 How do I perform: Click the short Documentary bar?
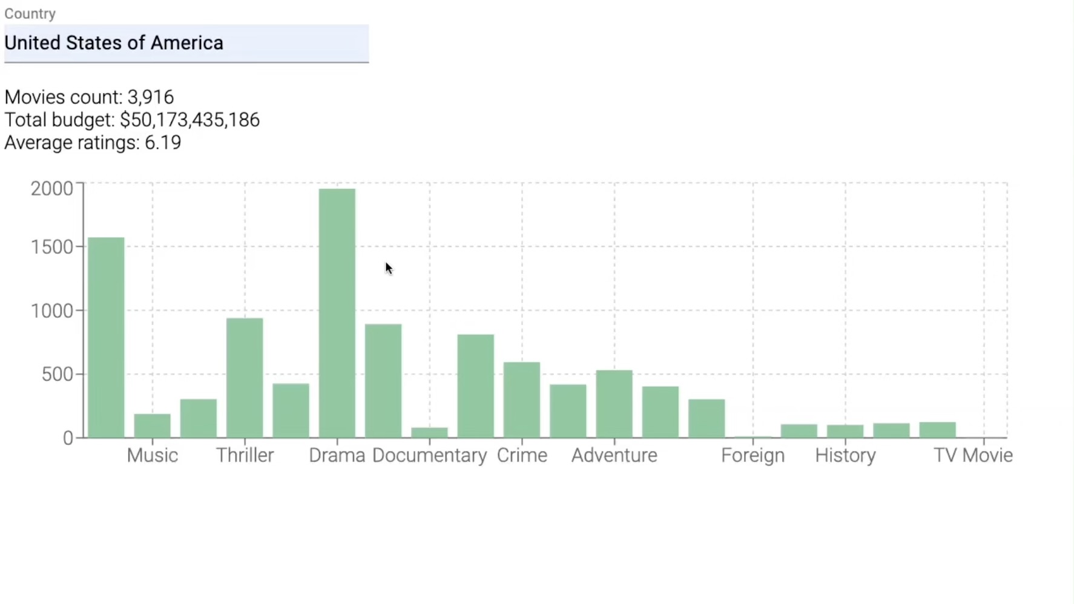[x=429, y=432]
